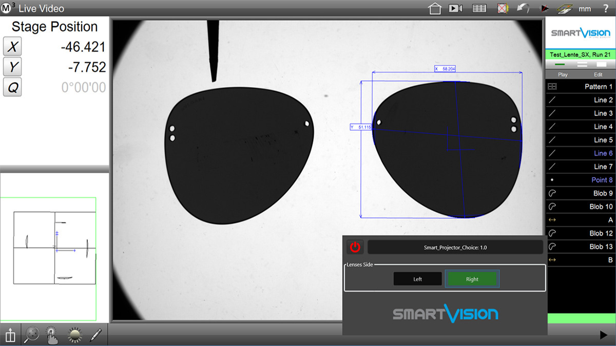The height and width of the screenshot is (346, 616).
Task: Choose the Left lens side
Action: [417, 279]
